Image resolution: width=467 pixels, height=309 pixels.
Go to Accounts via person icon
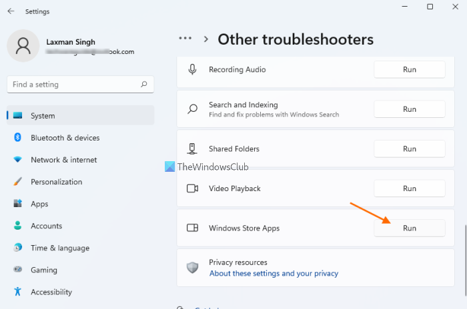pyautogui.click(x=17, y=226)
